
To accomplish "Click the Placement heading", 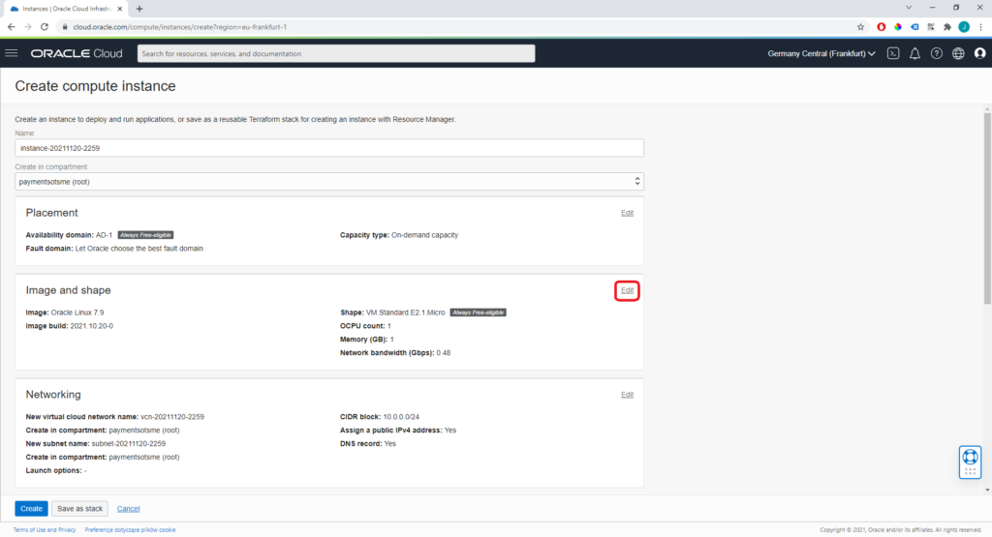I will tap(52, 213).
